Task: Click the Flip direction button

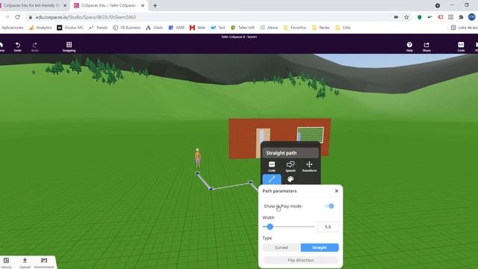Action: 300,260
